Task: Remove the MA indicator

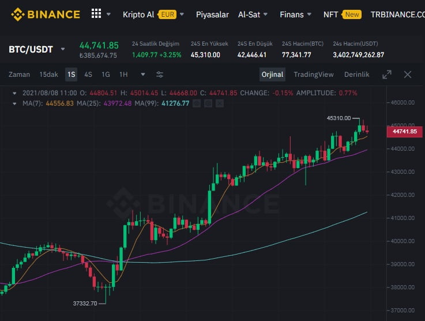Action: pos(220,103)
